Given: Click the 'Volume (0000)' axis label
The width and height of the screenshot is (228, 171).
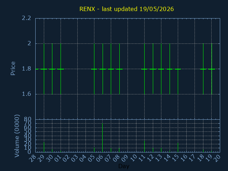Looking at the screenshot, I should point(17,136).
